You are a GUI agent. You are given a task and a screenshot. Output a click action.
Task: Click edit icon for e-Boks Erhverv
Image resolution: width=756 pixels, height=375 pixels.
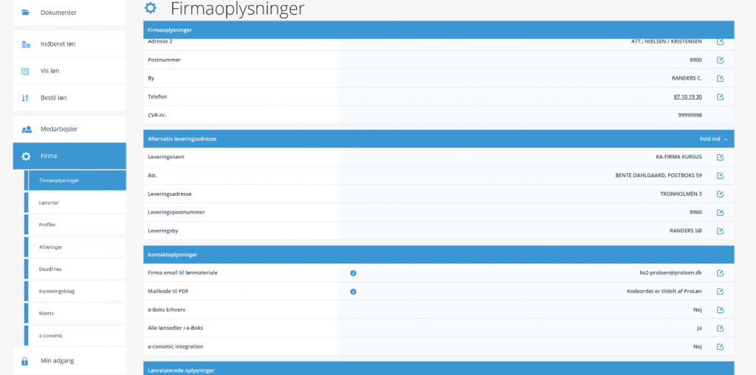pos(720,310)
